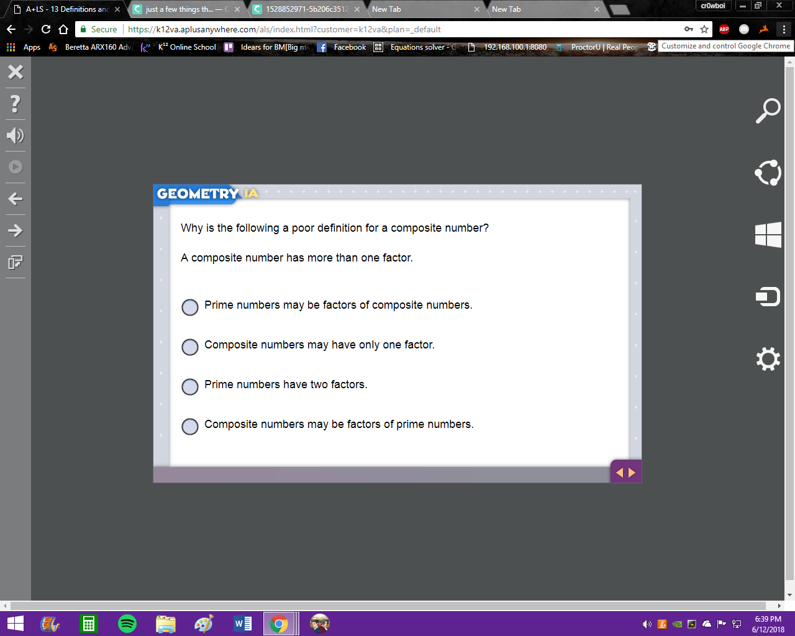Viewport: 795px width, 636px height.
Task: Open the lesson outline icon in sidebar
Action: 16,262
